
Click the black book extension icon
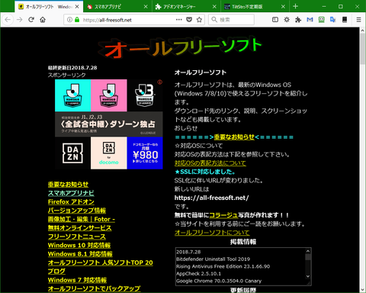pos(345,20)
